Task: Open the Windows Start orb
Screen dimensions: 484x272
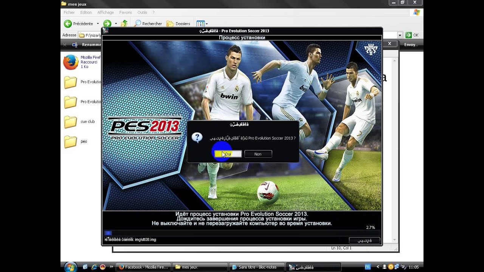Action: [x=70, y=267]
